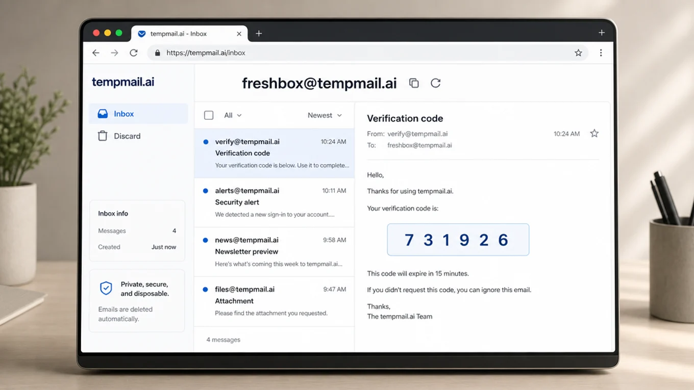Click the Inbox tray icon in the sidebar

103,114
